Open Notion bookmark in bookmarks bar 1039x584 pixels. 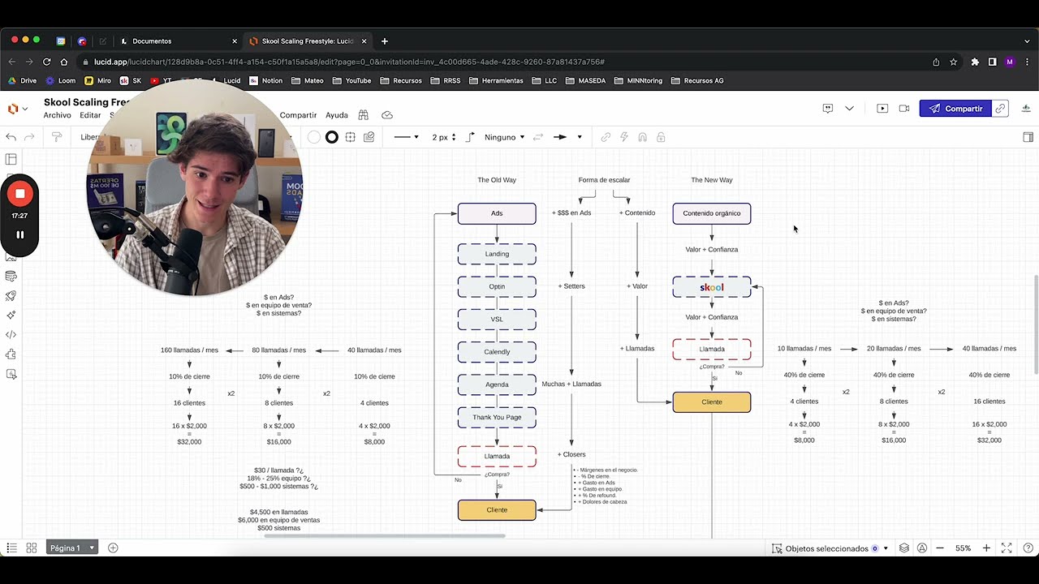coord(266,80)
